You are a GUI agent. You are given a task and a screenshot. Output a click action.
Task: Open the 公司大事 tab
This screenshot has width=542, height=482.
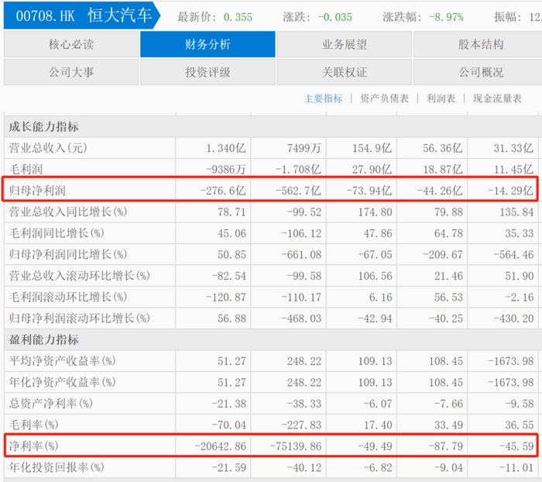click(x=71, y=72)
